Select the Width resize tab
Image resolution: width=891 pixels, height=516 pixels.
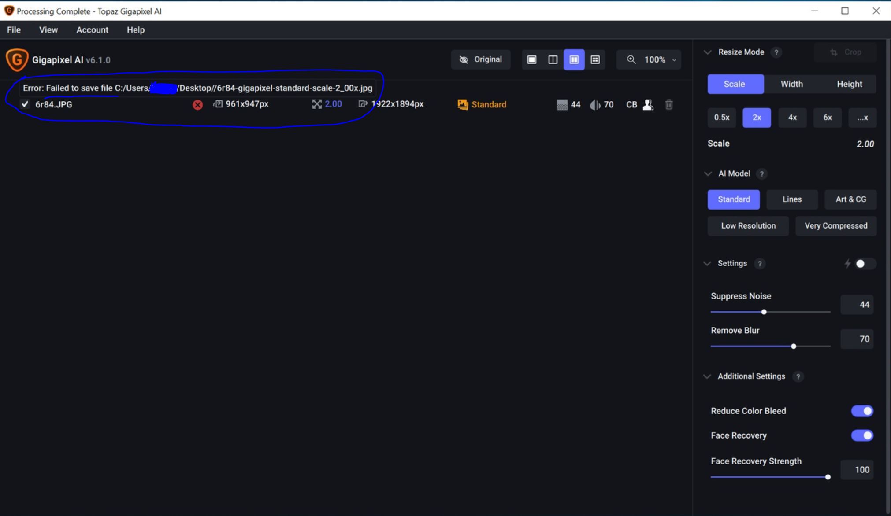click(791, 84)
